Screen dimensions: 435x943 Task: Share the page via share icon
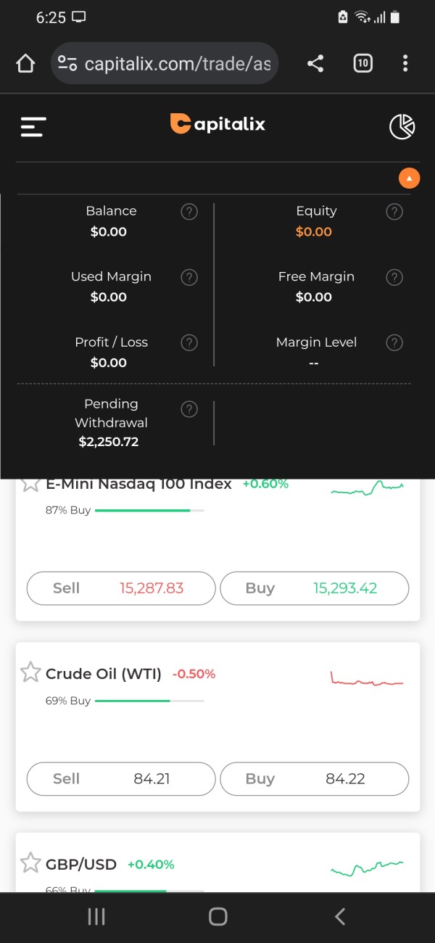click(315, 64)
